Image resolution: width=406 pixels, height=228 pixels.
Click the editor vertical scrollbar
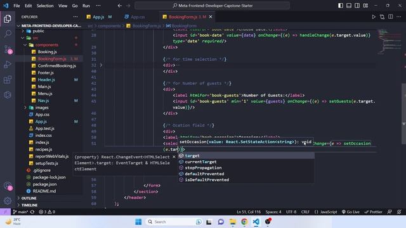[x=403, y=114]
